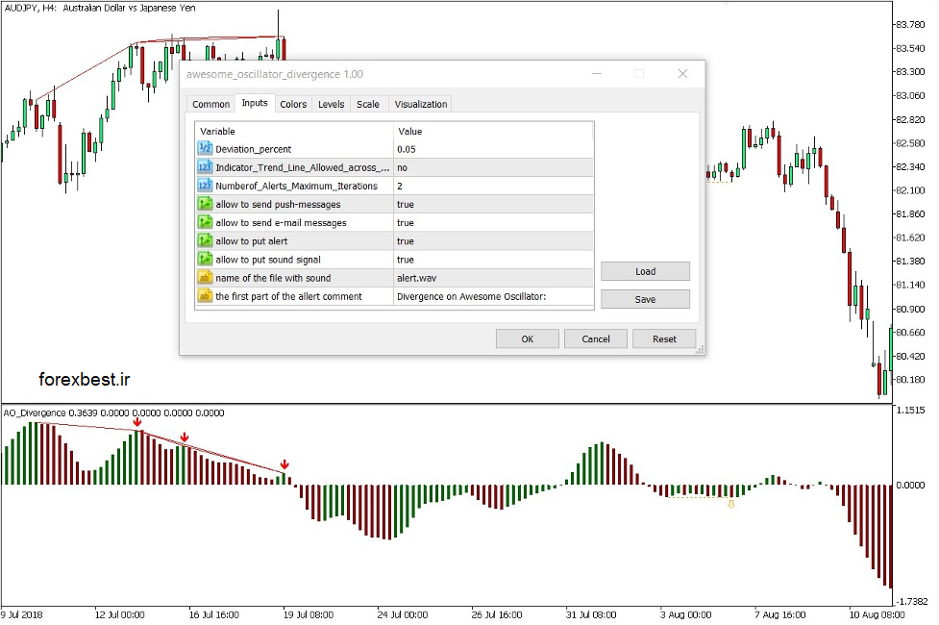
Task: Click the green boolean icon for push-messages row
Action: 204,204
